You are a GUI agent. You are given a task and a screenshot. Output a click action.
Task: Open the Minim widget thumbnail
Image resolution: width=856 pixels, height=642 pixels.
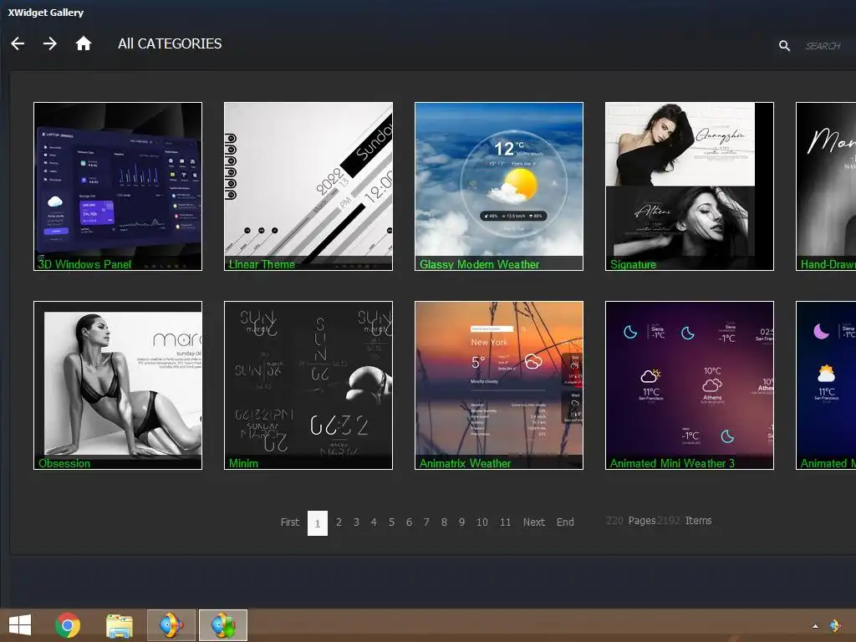click(x=308, y=385)
